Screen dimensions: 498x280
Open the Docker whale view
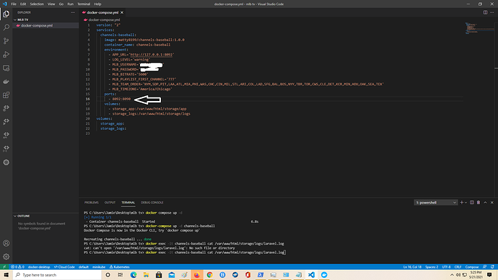coord(6,82)
